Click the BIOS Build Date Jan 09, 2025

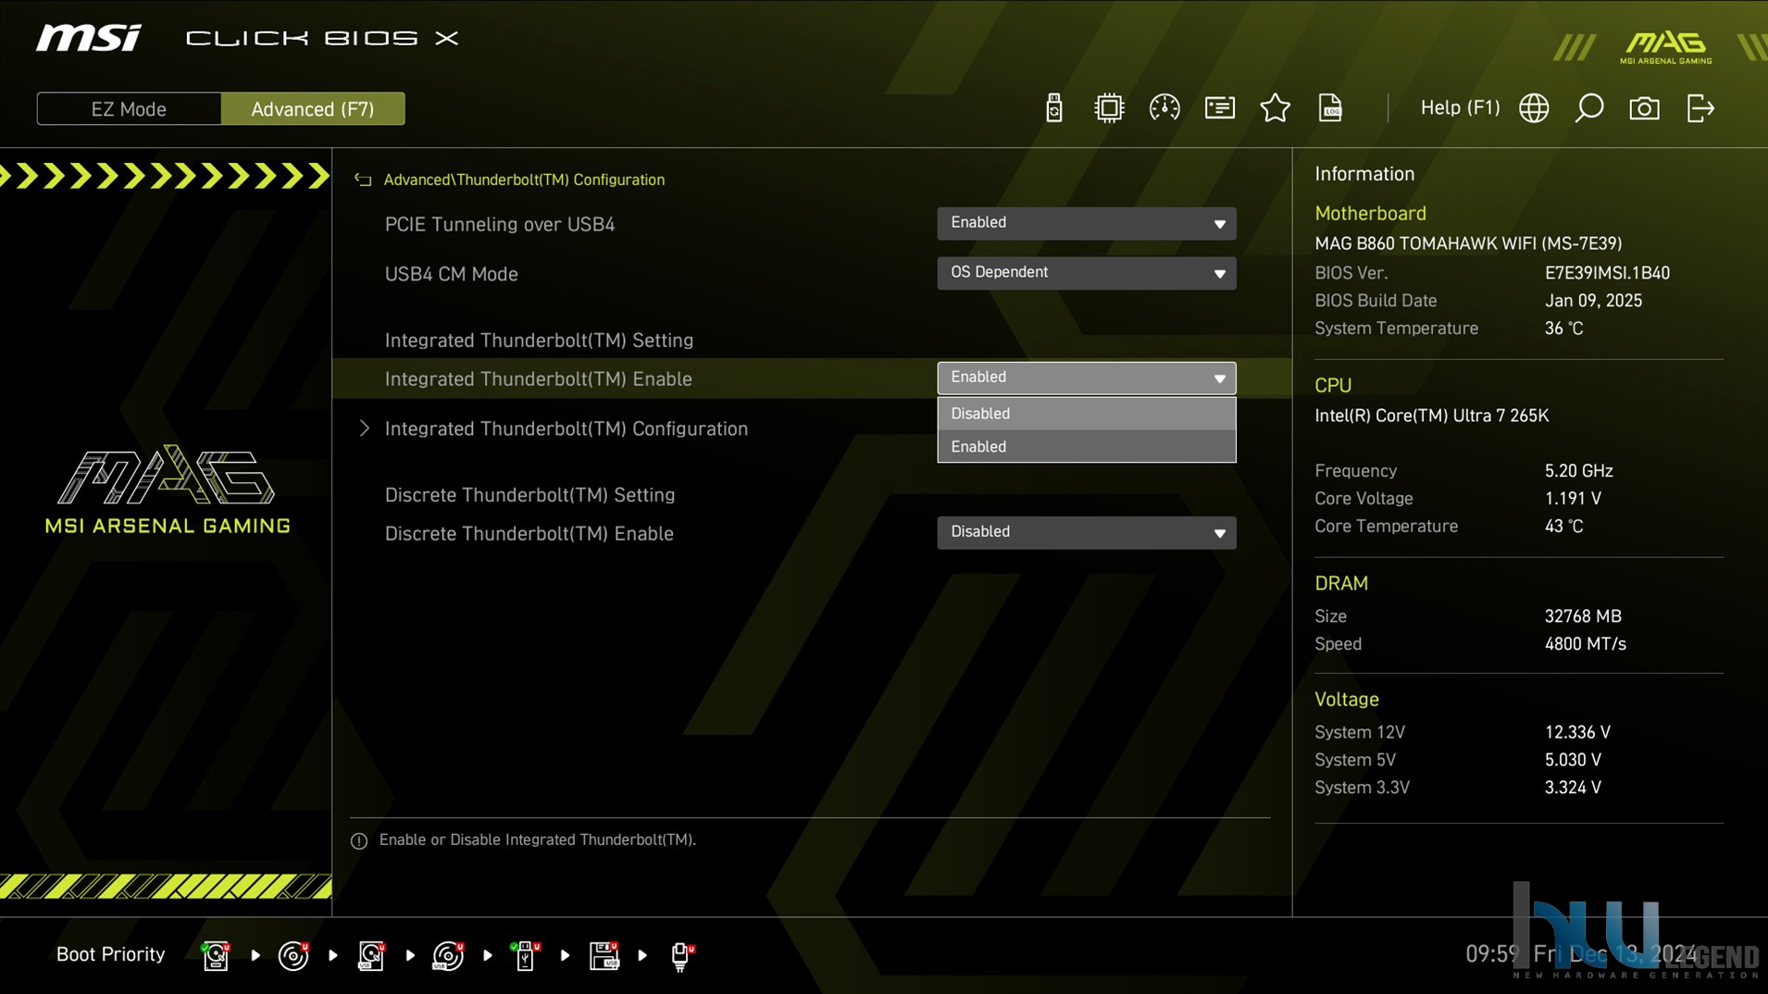pos(1593,301)
